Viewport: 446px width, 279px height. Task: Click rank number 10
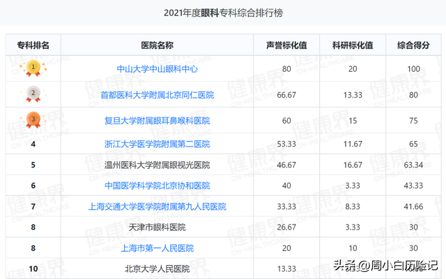tap(33, 269)
